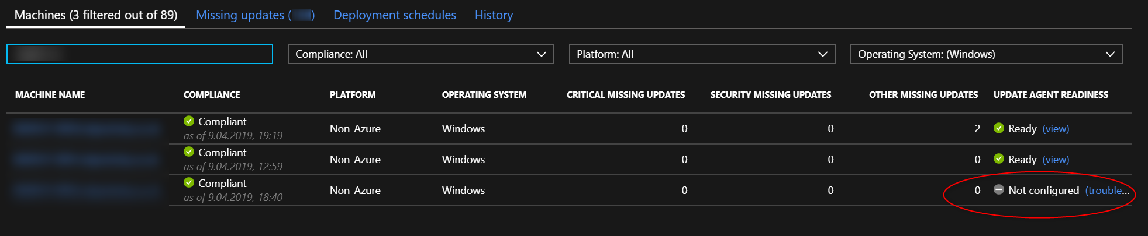
Task: Click green Compliant checkmark icon at 18:40 row
Action: pos(189,183)
